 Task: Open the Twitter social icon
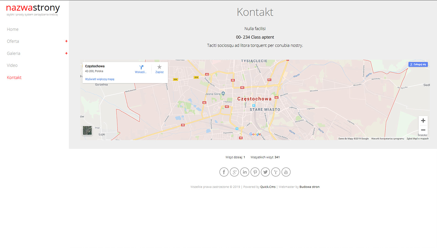tap(265, 172)
